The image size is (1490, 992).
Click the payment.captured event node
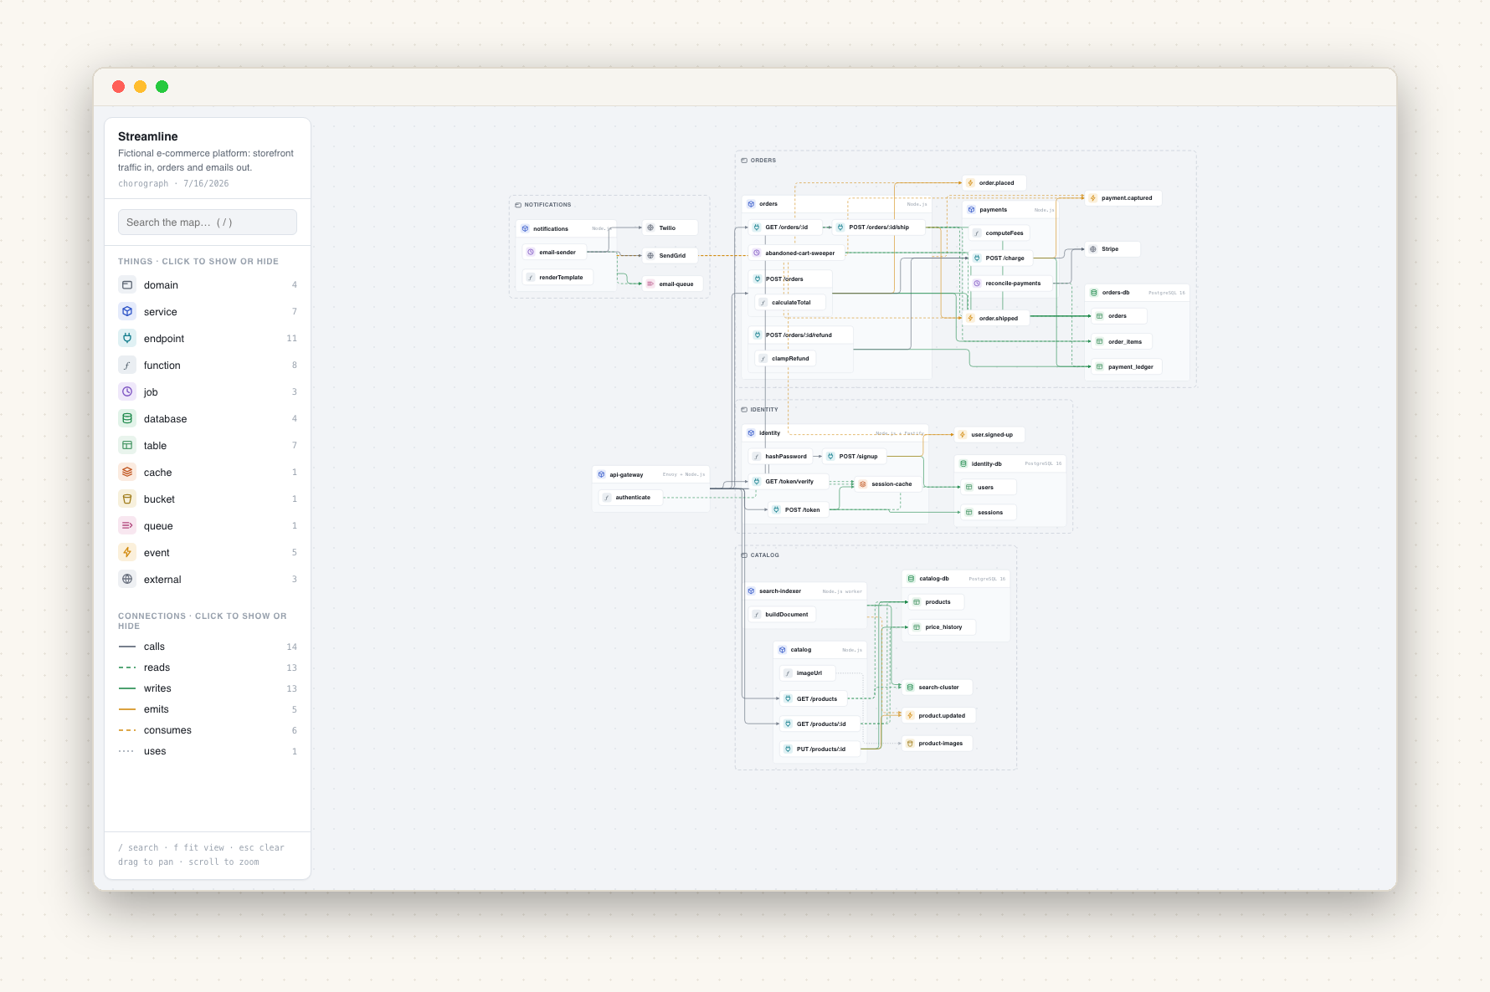coord(1123,198)
